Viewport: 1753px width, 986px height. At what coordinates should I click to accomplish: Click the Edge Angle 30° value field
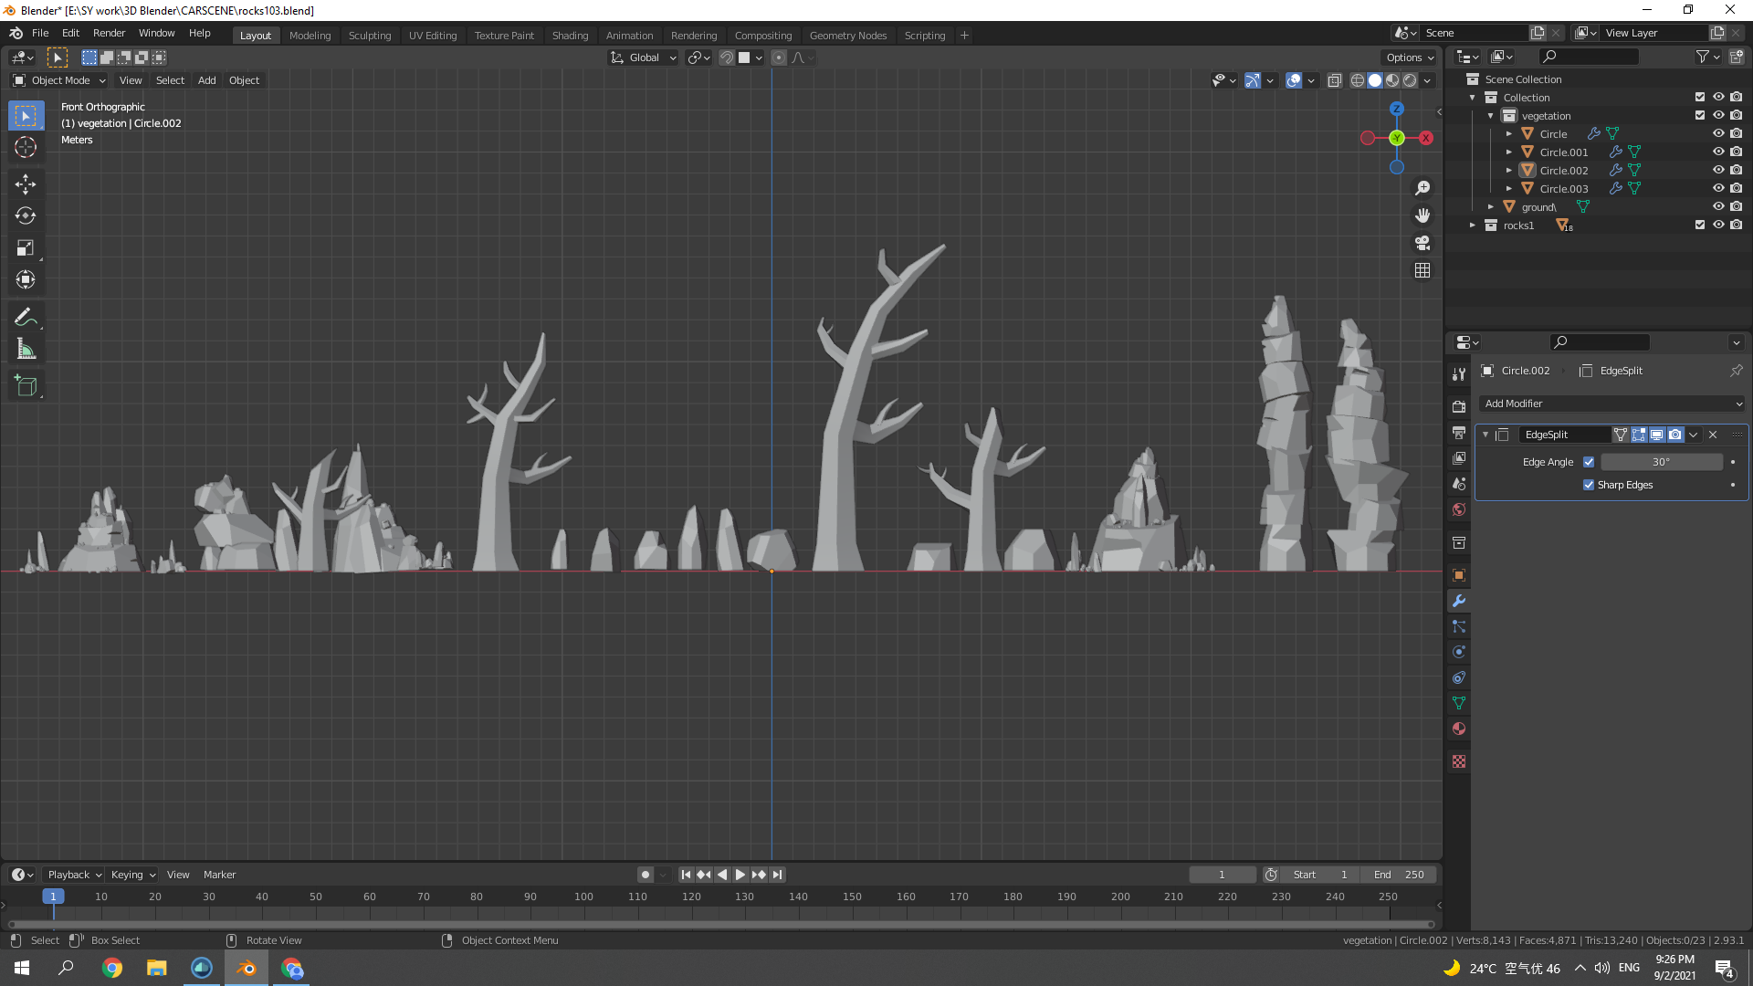coord(1661,462)
